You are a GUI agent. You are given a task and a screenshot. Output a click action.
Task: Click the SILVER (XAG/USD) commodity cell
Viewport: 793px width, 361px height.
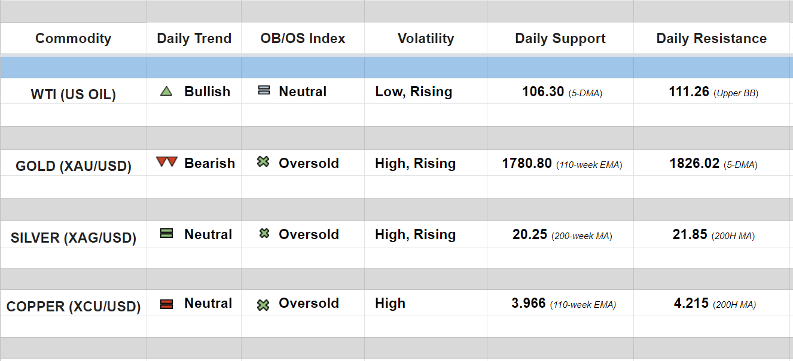pos(73,238)
